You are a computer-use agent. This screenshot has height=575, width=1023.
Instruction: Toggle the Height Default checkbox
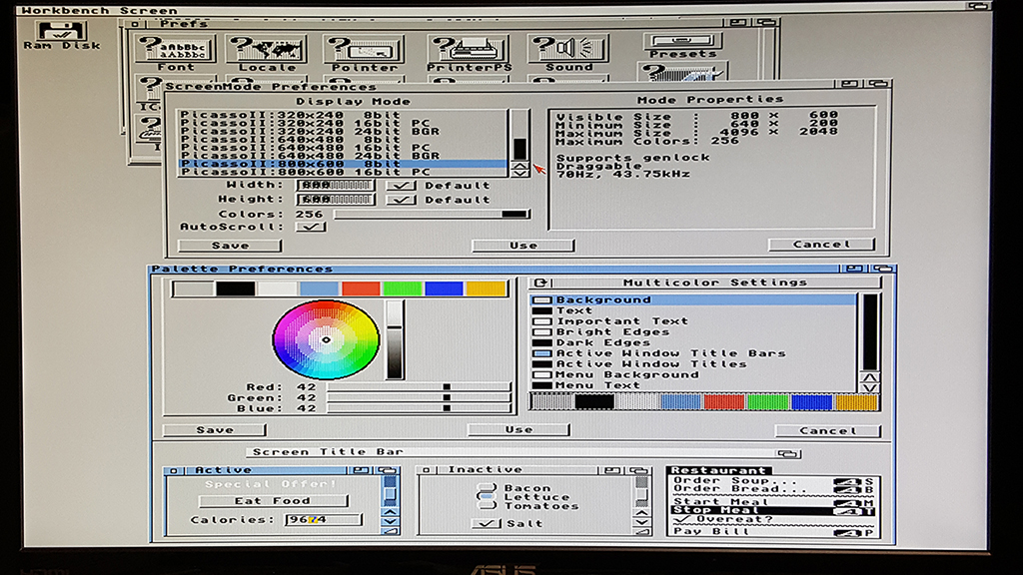[x=401, y=200]
